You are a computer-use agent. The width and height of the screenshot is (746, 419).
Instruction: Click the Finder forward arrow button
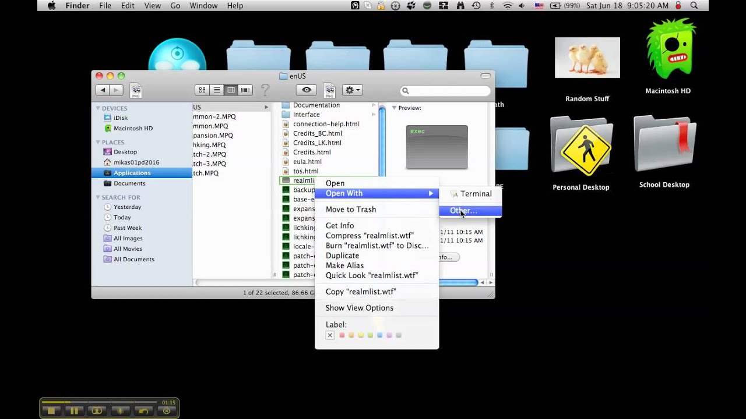[117, 90]
